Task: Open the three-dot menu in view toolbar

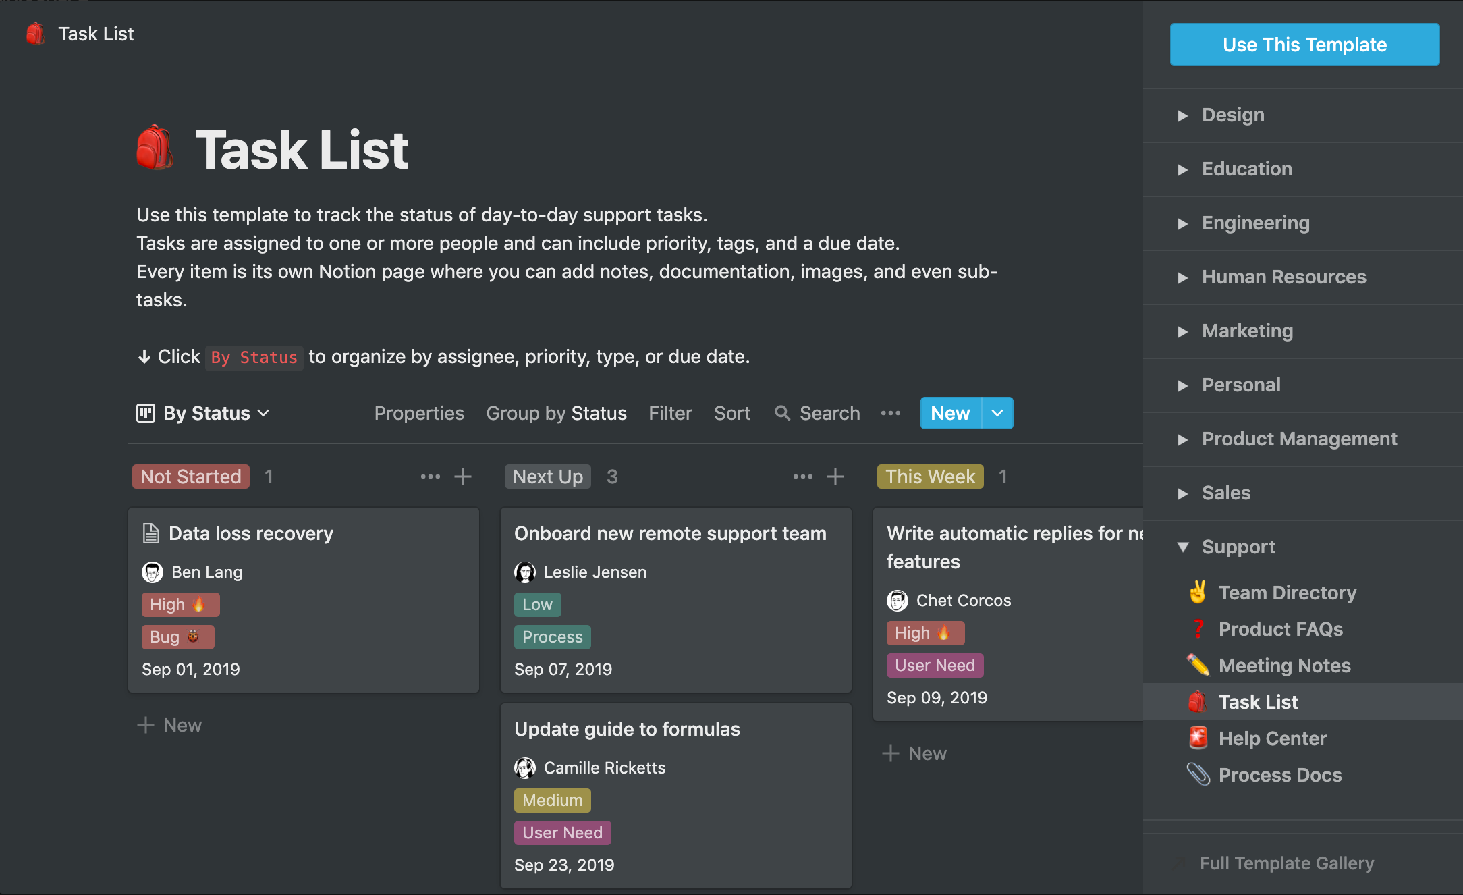Action: point(891,413)
